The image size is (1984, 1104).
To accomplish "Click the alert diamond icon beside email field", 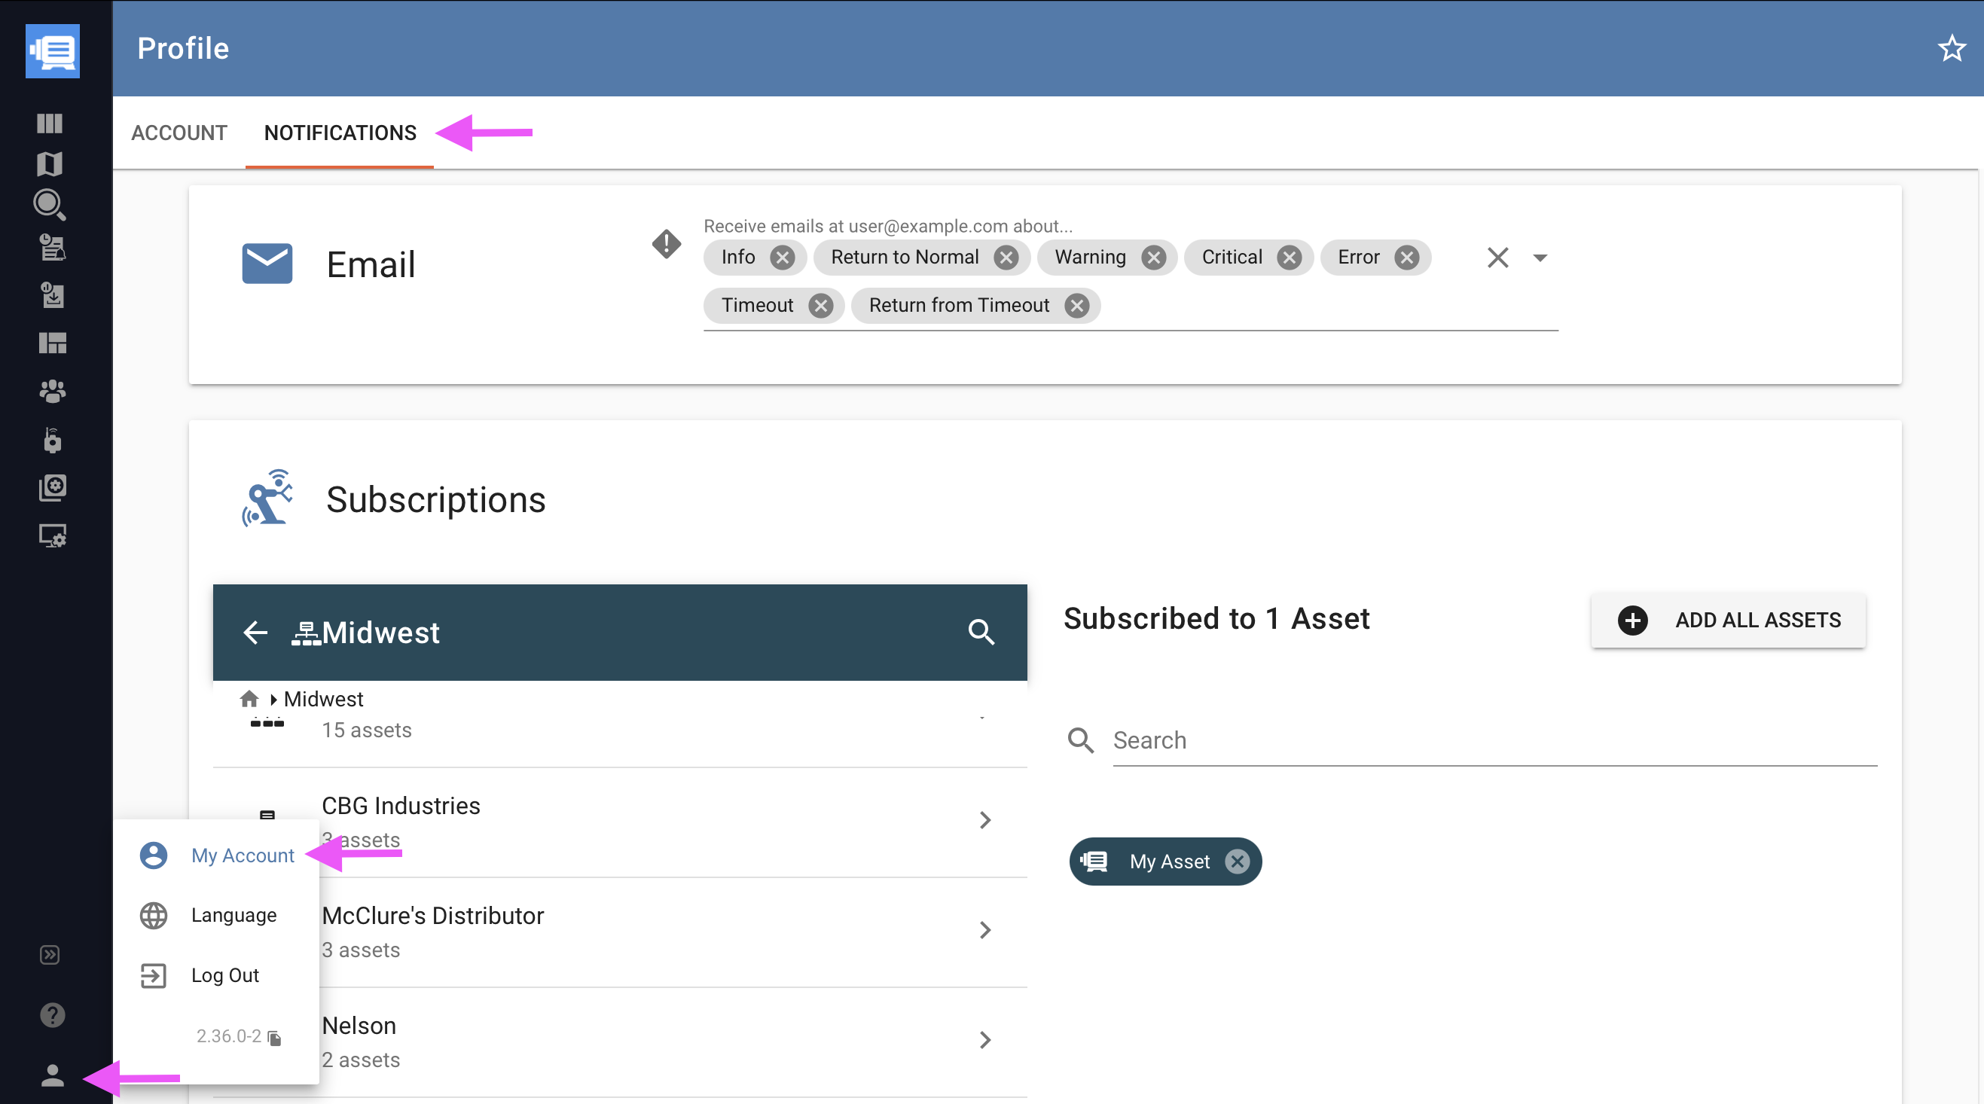I will (x=666, y=244).
